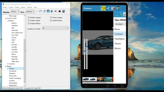Image resolution: width=164 pixels, height=92 pixels.
Task: Open the yellow effects icon in phone header
Action: [x=103, y=8]
